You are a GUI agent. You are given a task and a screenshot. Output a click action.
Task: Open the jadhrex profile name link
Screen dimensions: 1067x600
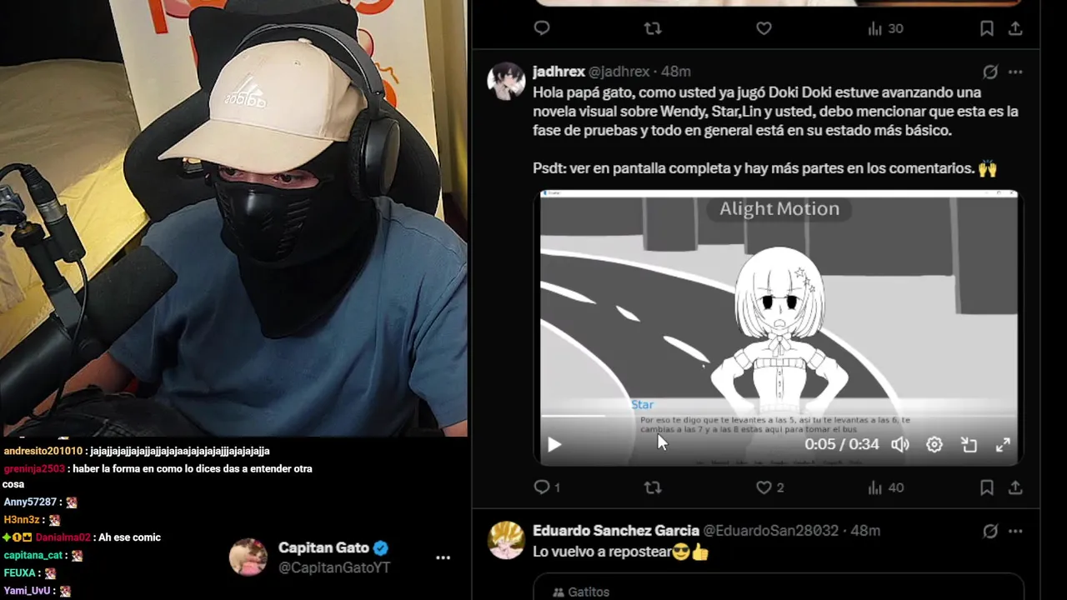click(559, 72)
